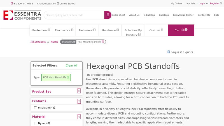Click the Change Location globe icon

pyautogui.click(x=58, y=3)
